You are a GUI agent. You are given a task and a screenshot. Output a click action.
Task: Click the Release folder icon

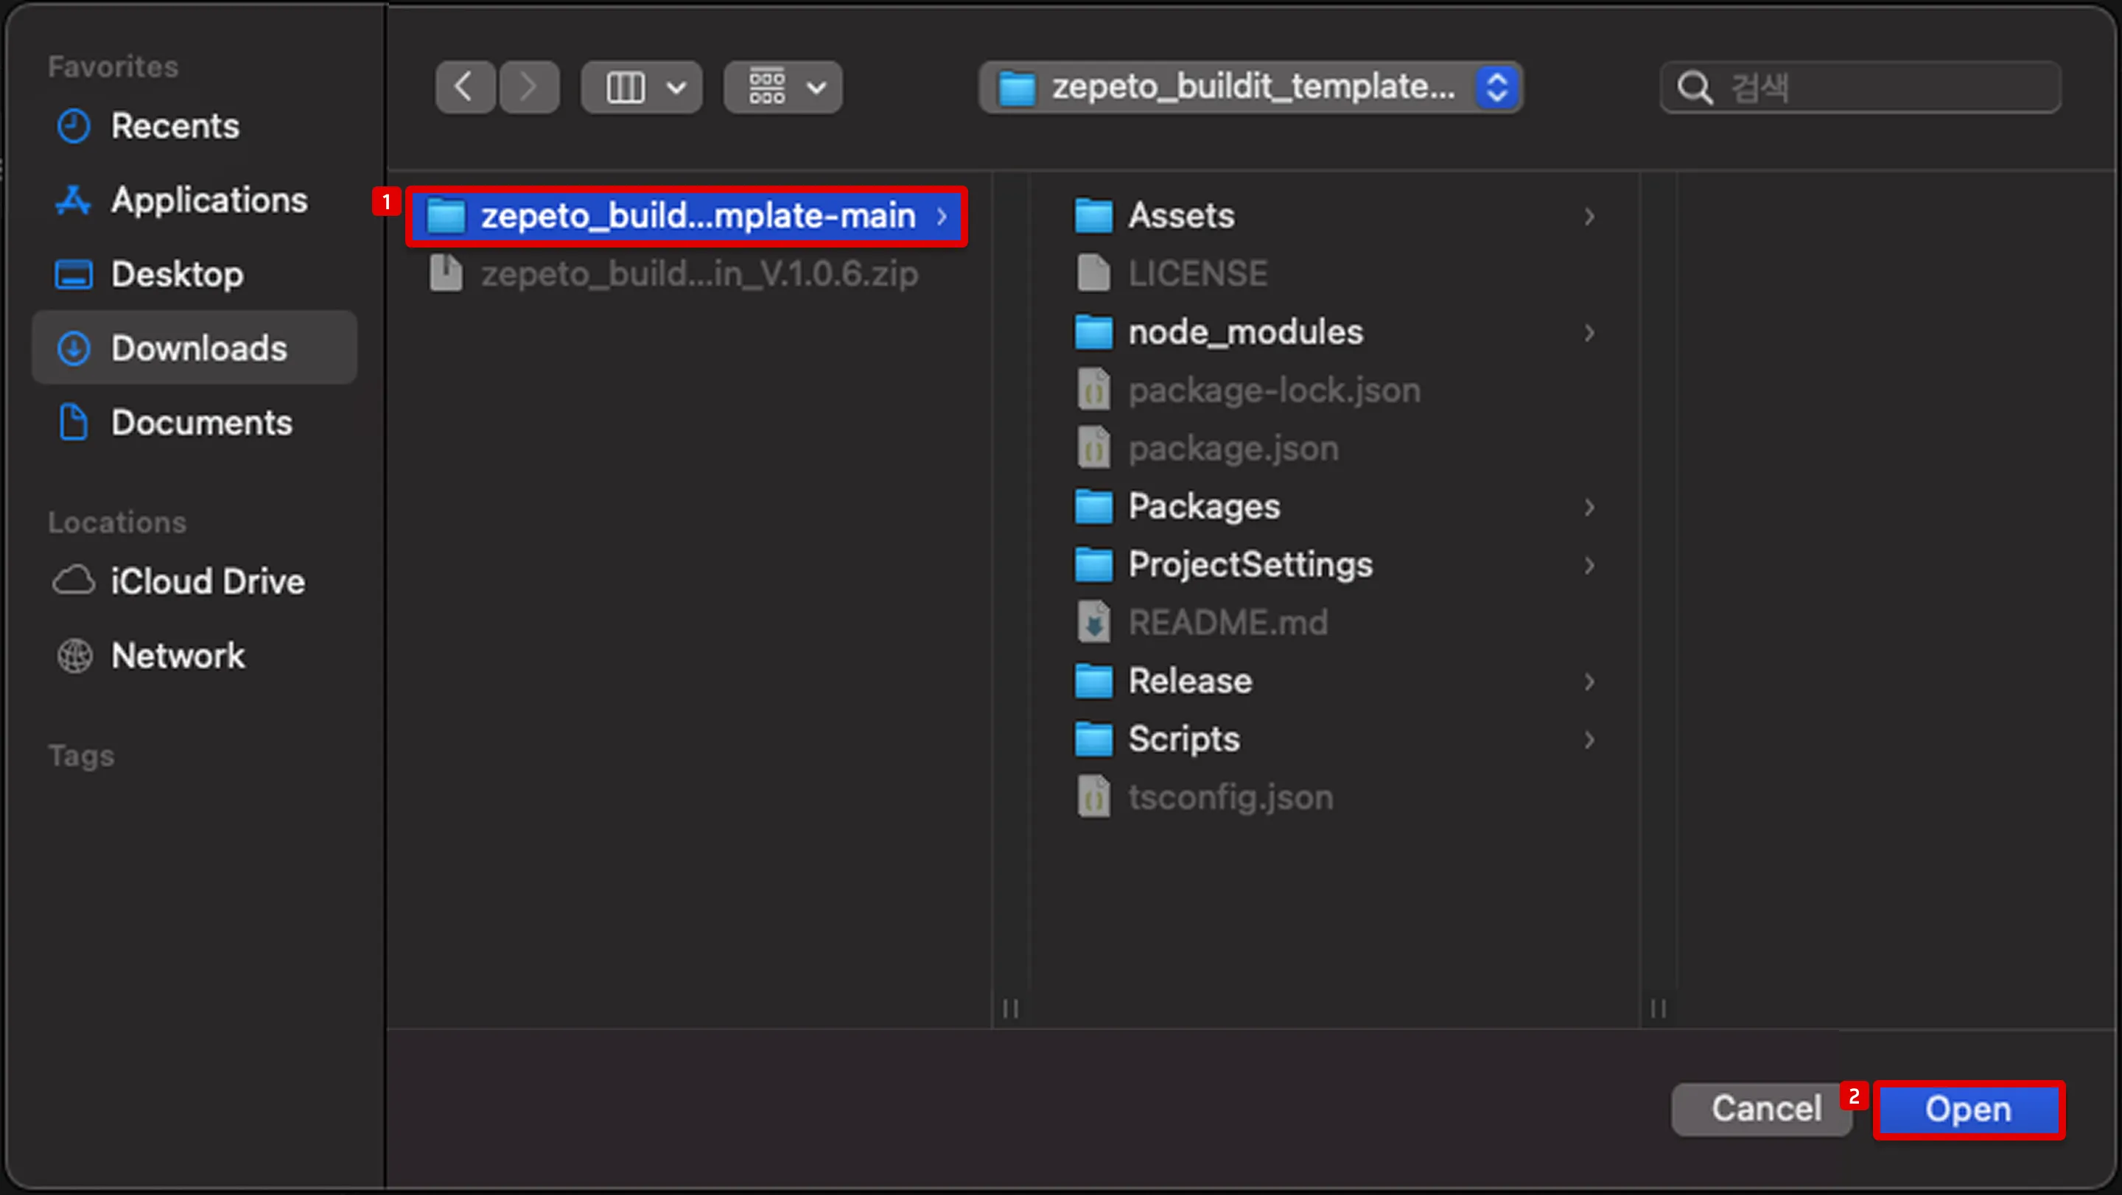tap(1093, 681)
